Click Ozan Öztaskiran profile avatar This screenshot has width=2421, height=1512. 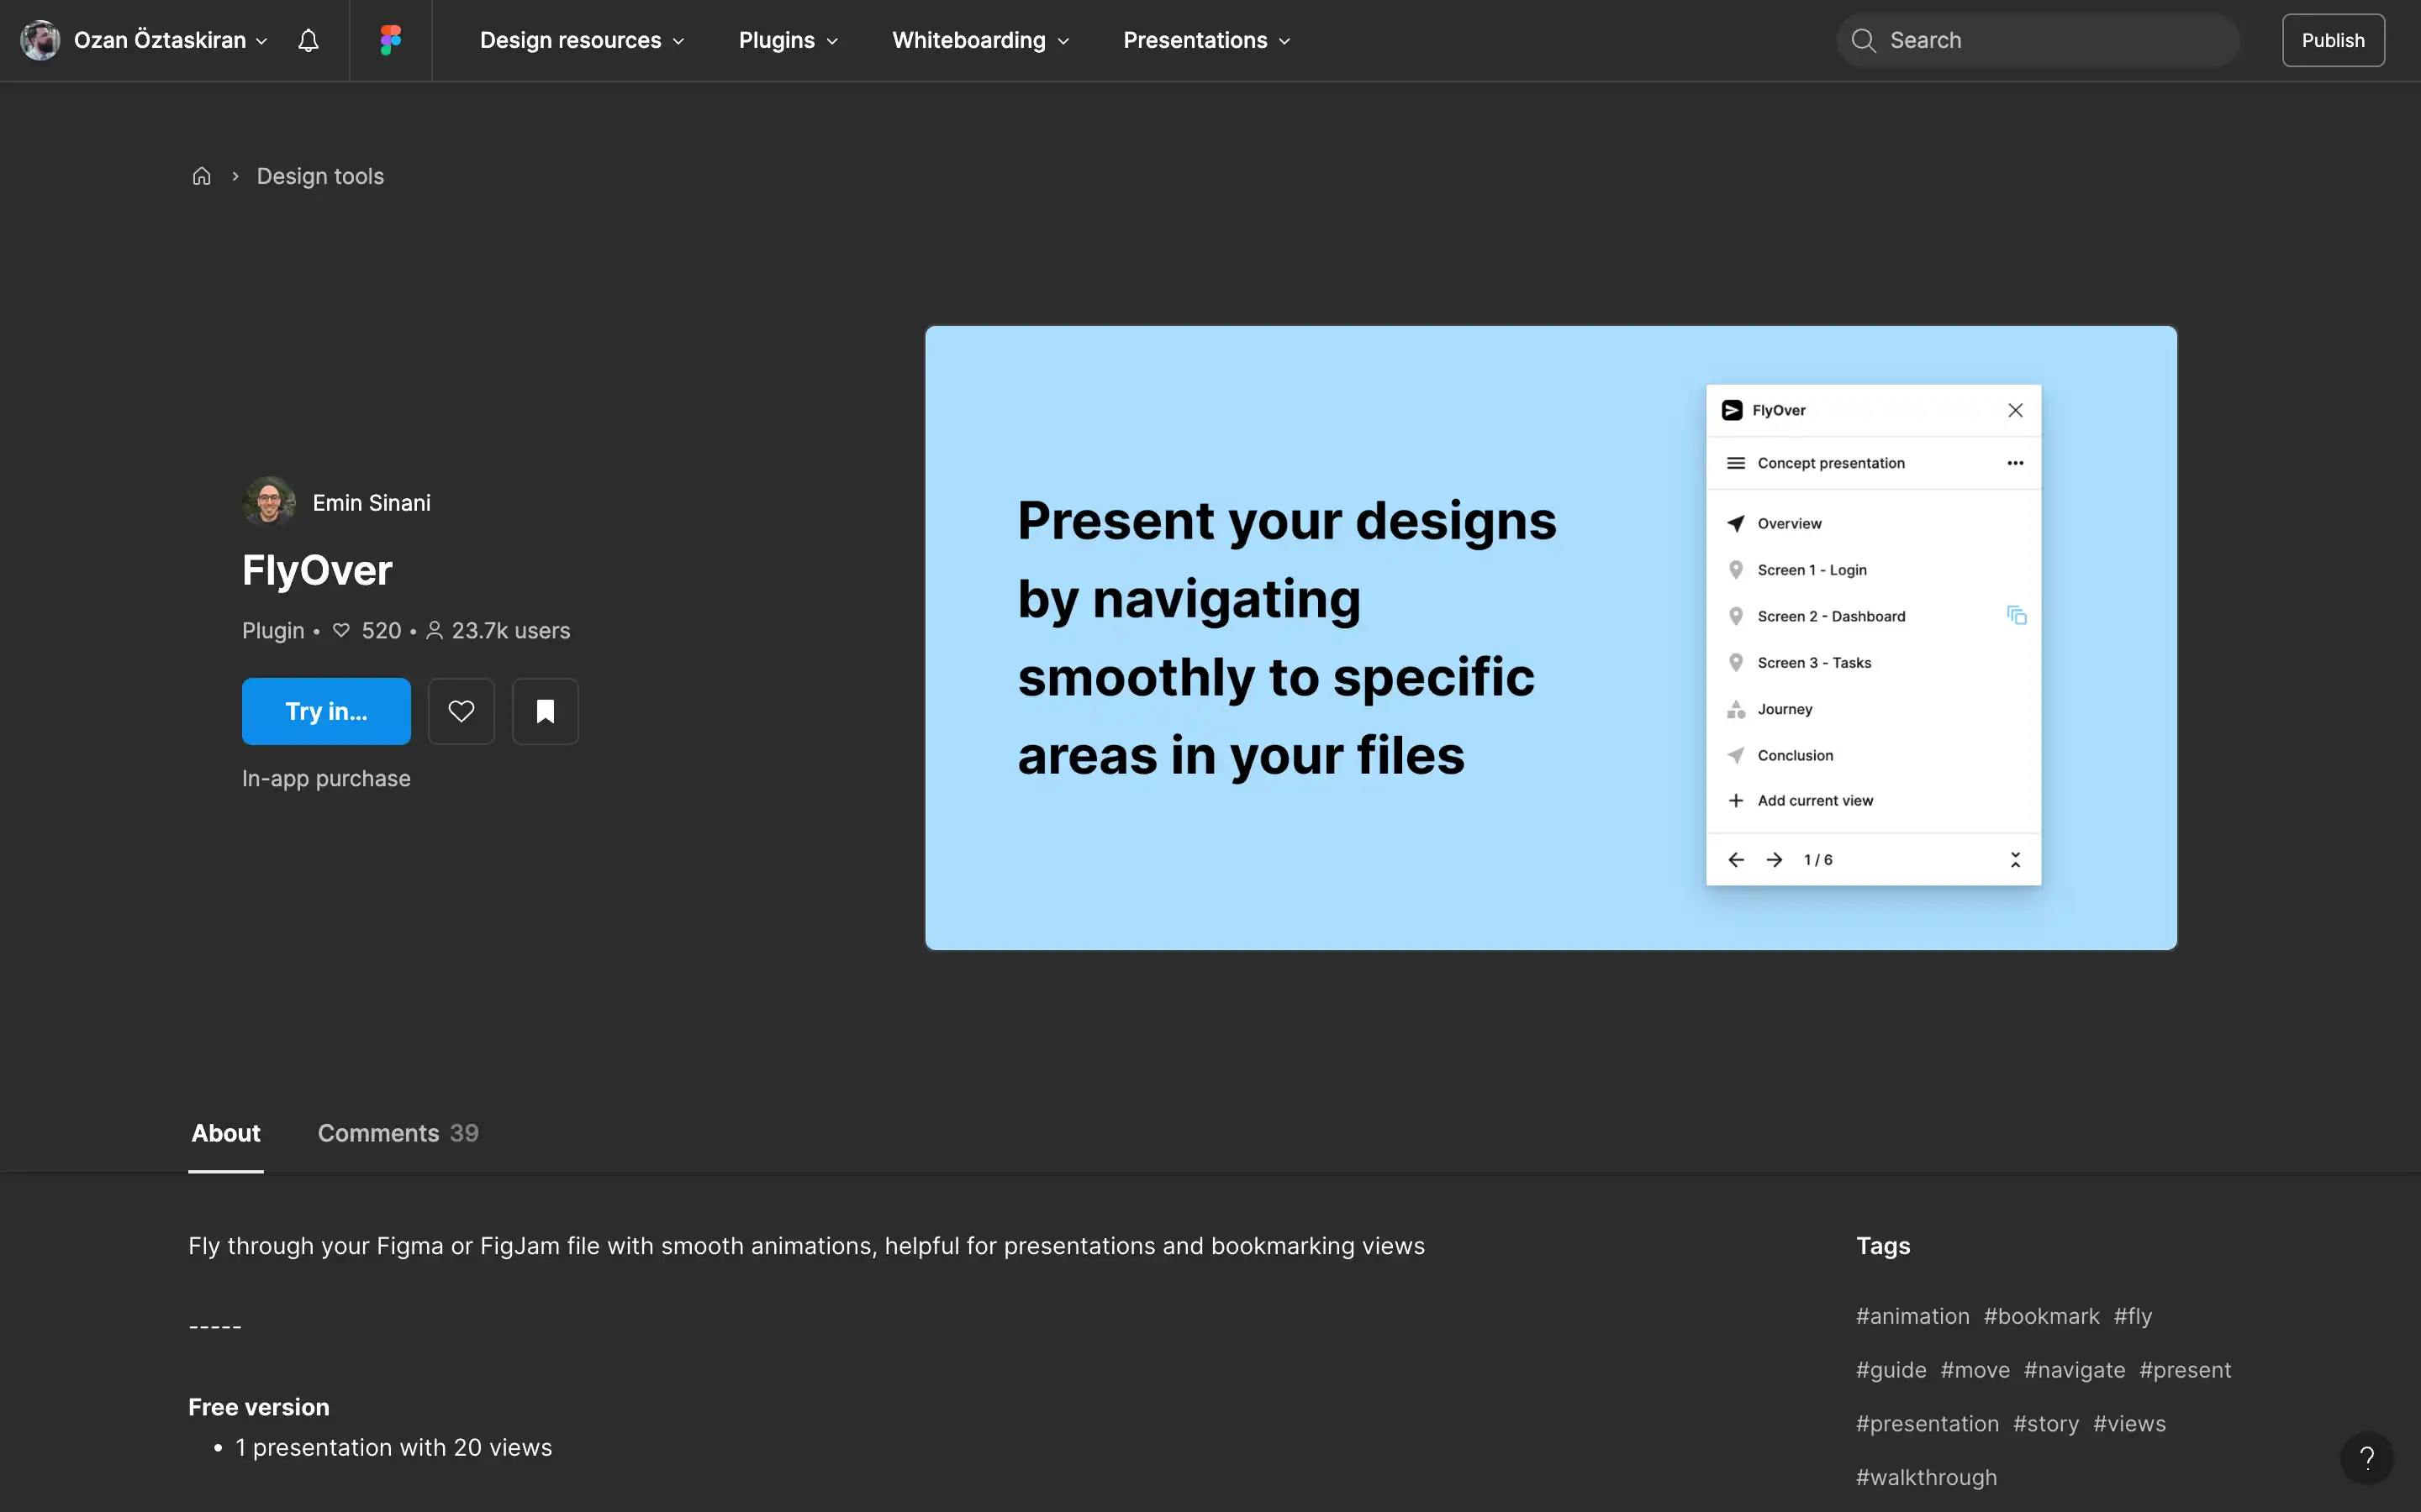[x=40, y=40]
